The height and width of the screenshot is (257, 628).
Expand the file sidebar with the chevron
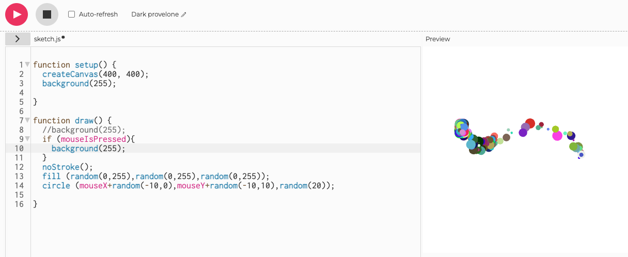click(18, 39)
